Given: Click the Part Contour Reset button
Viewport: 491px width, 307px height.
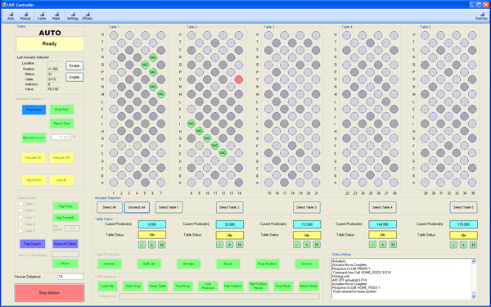Looking at the screenshot, I should point(258,286).
